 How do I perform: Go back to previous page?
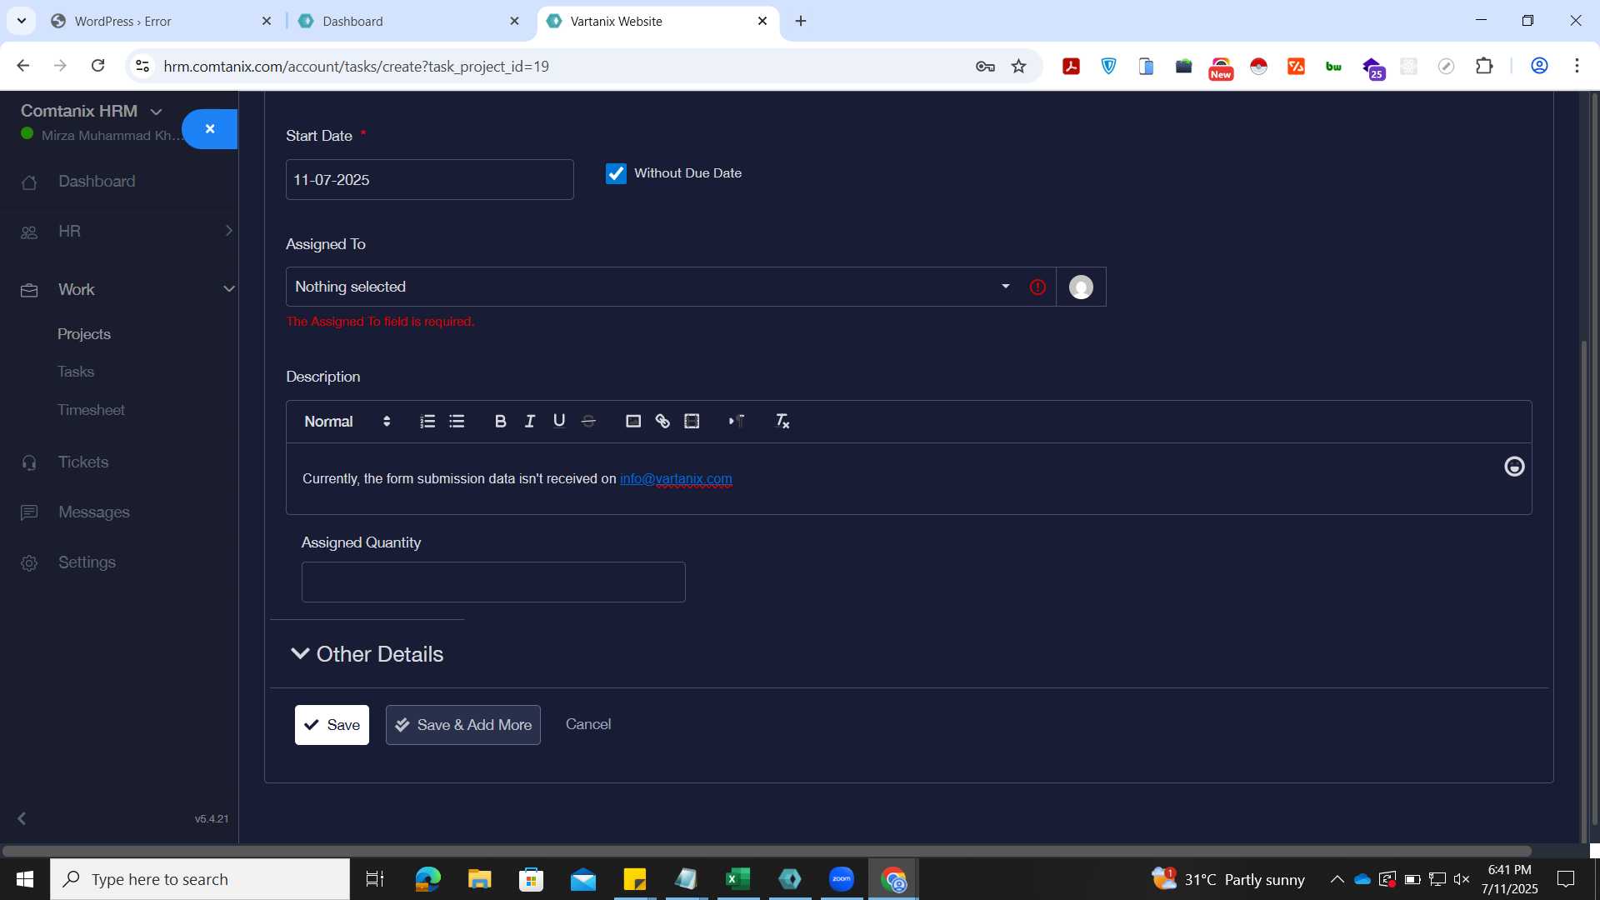(23, 66)
